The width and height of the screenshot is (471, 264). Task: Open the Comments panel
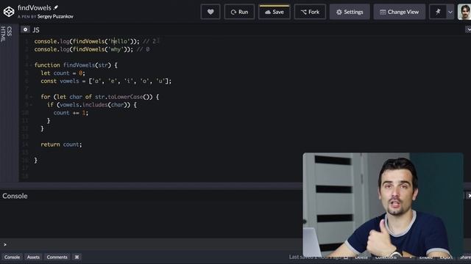pyautogui.click(x=57, y=257)
